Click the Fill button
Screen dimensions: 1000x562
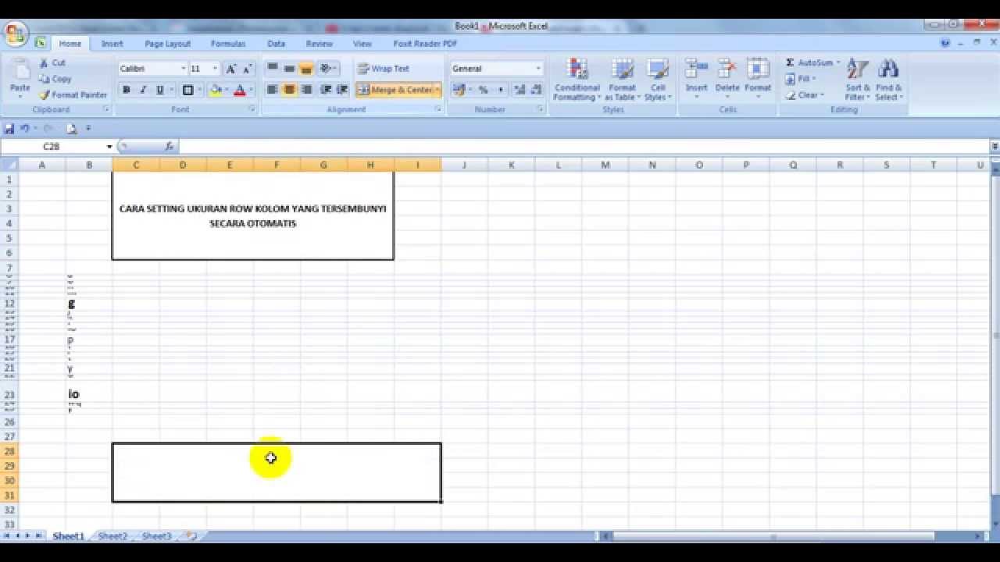[x=802, y=79]
